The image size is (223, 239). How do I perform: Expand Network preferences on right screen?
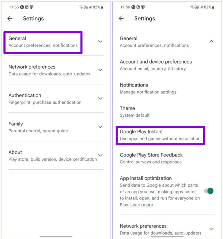(x=211, y=229)
